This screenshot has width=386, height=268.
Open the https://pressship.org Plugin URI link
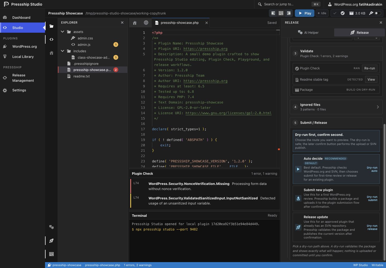pos(205,49)
